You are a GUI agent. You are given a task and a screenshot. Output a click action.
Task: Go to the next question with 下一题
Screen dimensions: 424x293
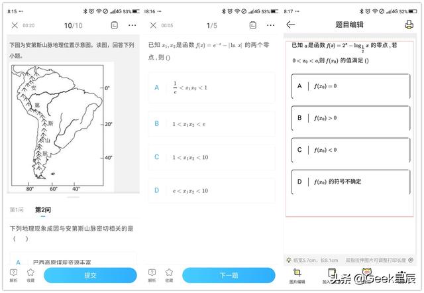pyautogui.click(x=229, y=275)
